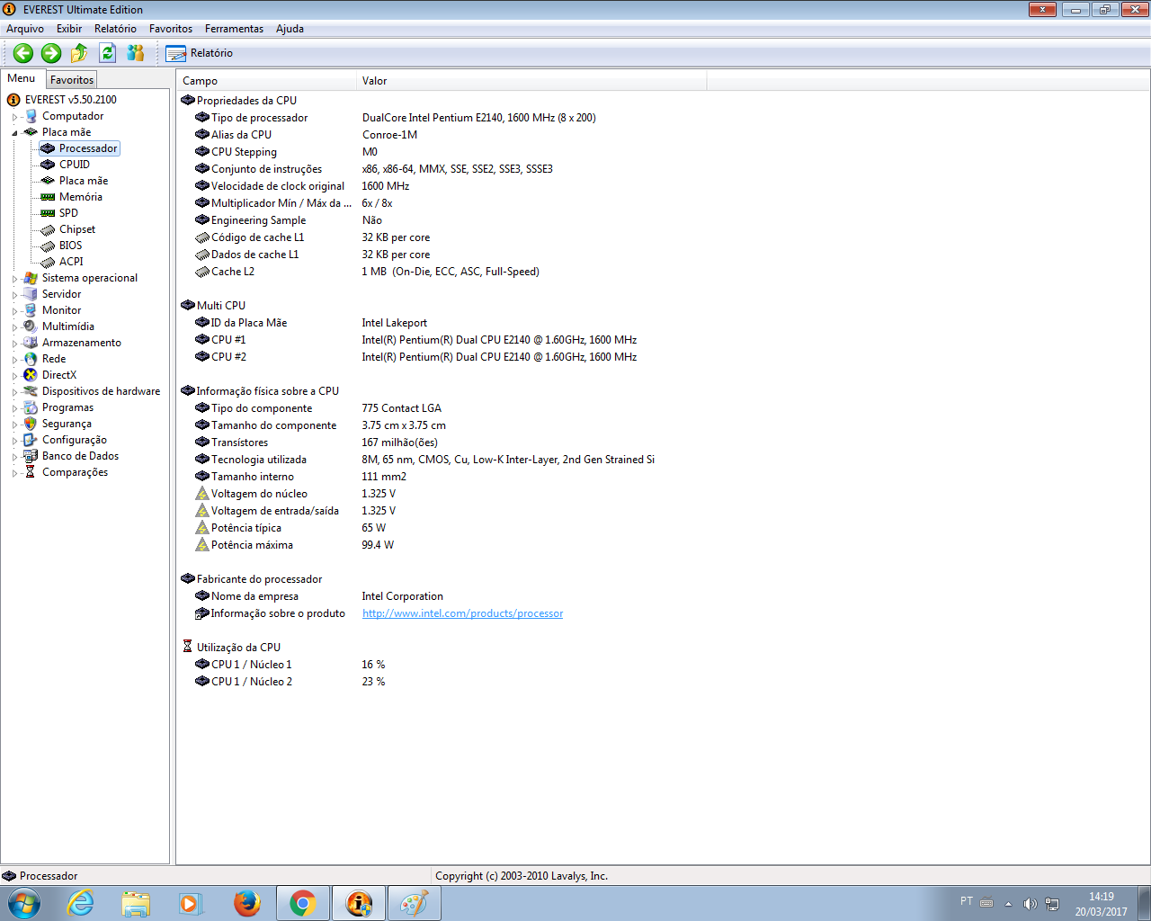This screenshot has width=1151, height=921.
Task: Click the Programas tree icon
Action: click(31, 407)
